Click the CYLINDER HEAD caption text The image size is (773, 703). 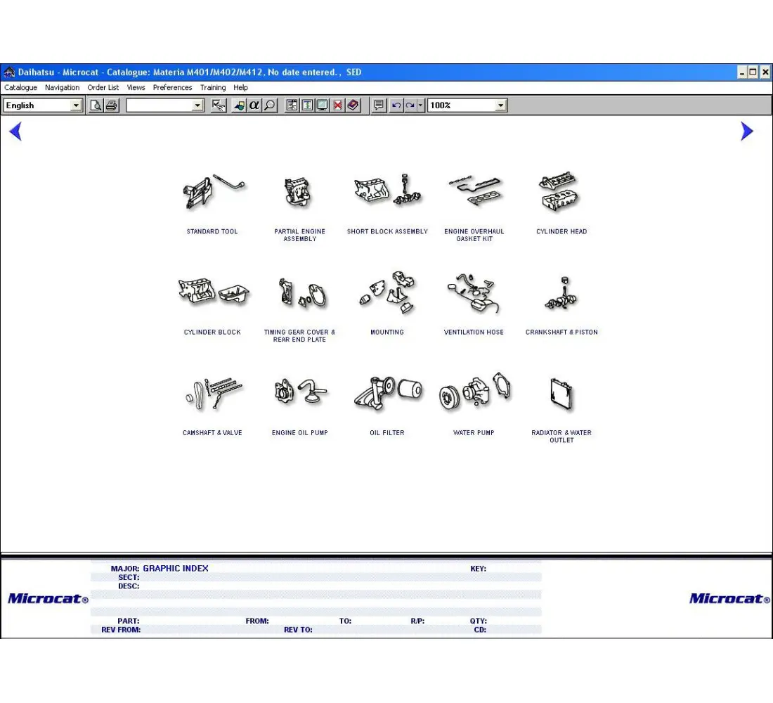click(x=561, y=231)
